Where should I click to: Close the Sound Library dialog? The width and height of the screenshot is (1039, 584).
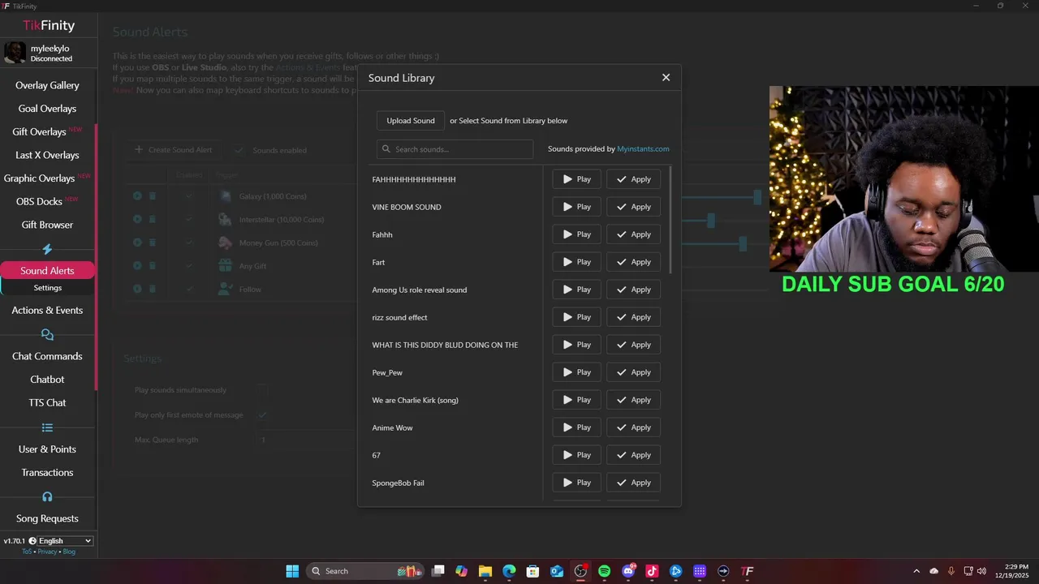(x=666, y=78)
